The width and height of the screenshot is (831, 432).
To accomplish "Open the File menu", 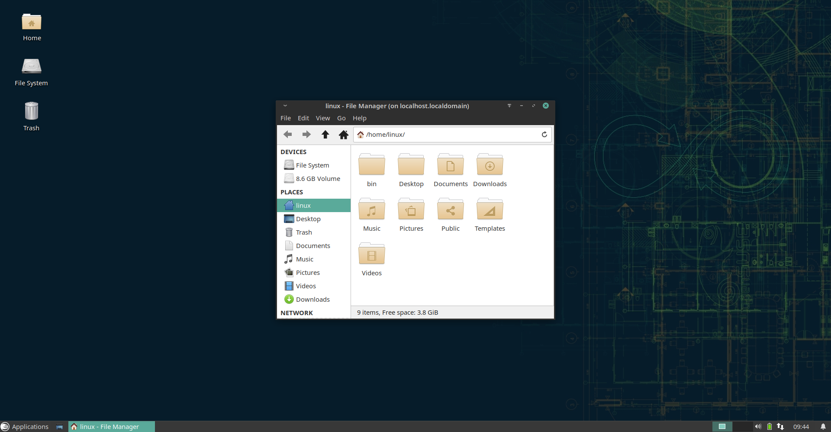I will 285,118.
